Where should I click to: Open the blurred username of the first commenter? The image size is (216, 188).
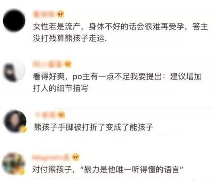(x=44, y=14)
